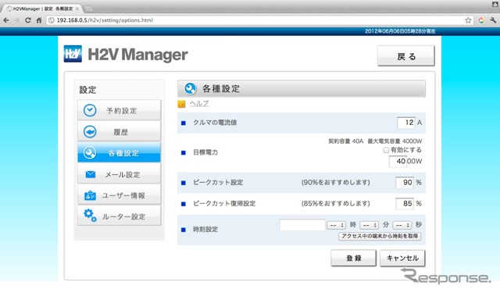Open a new browser tab
500x293 pixels.
tap(88, 9)
